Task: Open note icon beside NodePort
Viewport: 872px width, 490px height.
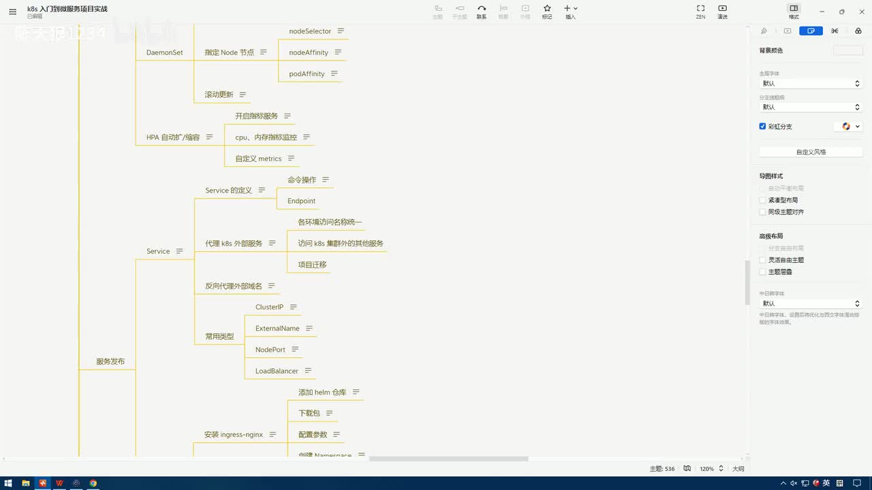Action: [x=295, y=349]
